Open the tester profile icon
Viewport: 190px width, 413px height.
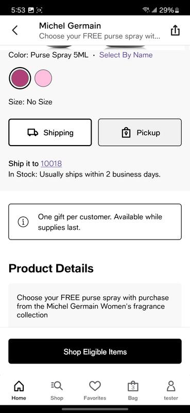[171, 386]
